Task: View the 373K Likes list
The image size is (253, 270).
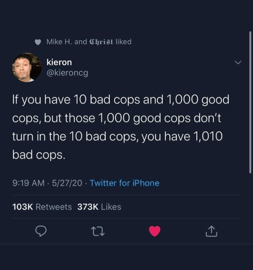Action: coord(99,207)
